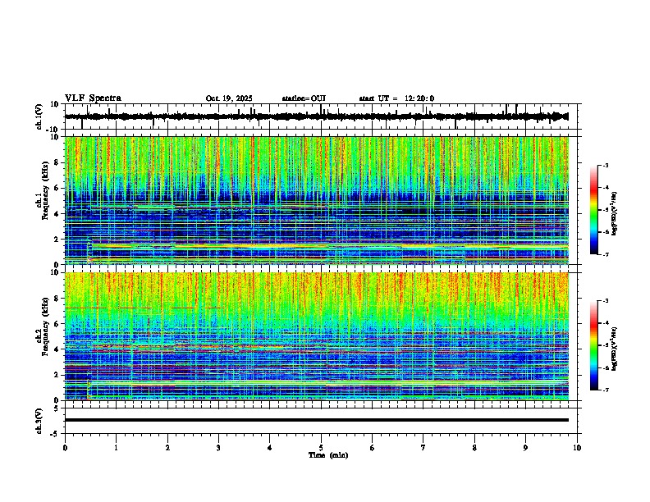The image size is (650, 502).
Task: Click the "8" kHz tick on ch.1 spectrogram
Action: pos(57,162)
